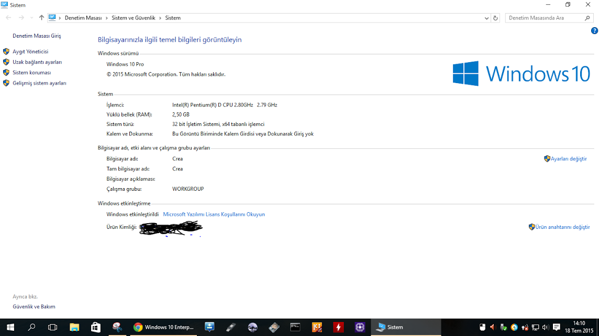The height and width of the screenshot is (336, 599).
Task: Open Command Prompt from taskbar
Action: point(295,327)
